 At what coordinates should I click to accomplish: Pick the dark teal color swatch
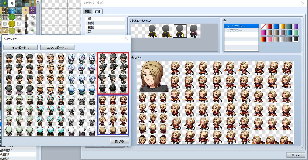289,26
